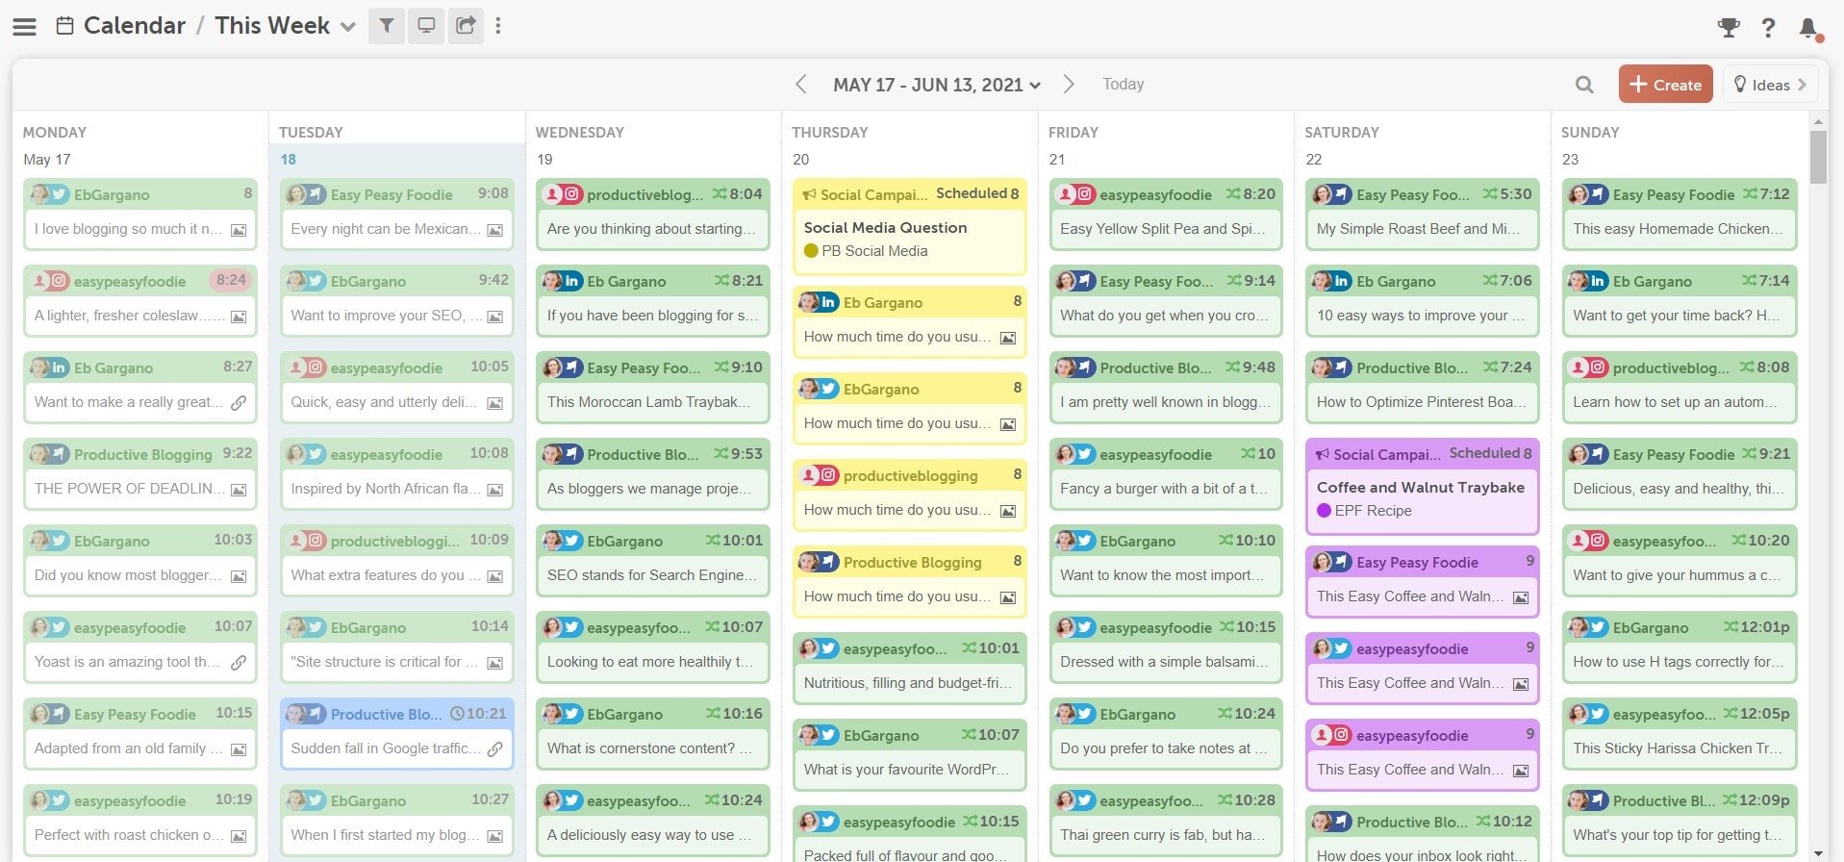Open the MAY 17 - JUN 13, 2021 date dropdown
Image resolution: width=1844 pixels, height=862 pixels.
937,85
